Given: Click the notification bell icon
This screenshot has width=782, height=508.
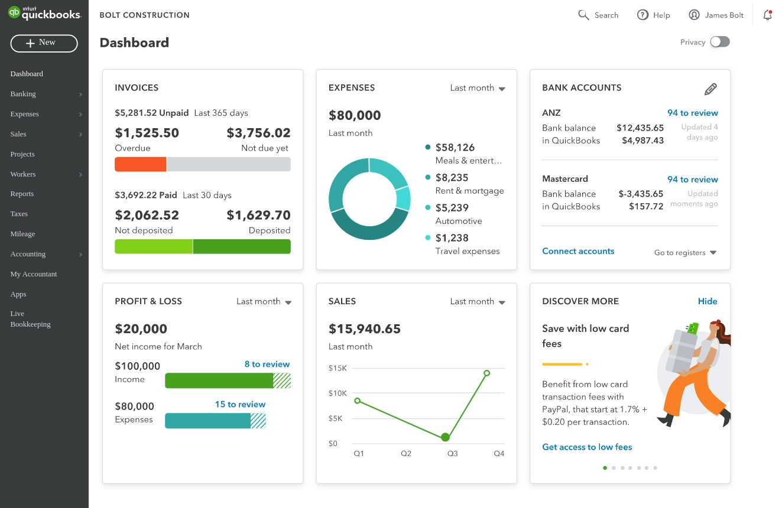Looking at the screenshot, I should coord(767,15).
